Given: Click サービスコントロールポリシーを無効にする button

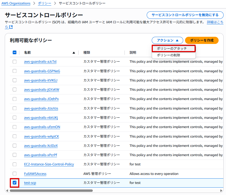Looking at the screenshot, I should coord(185,15).
